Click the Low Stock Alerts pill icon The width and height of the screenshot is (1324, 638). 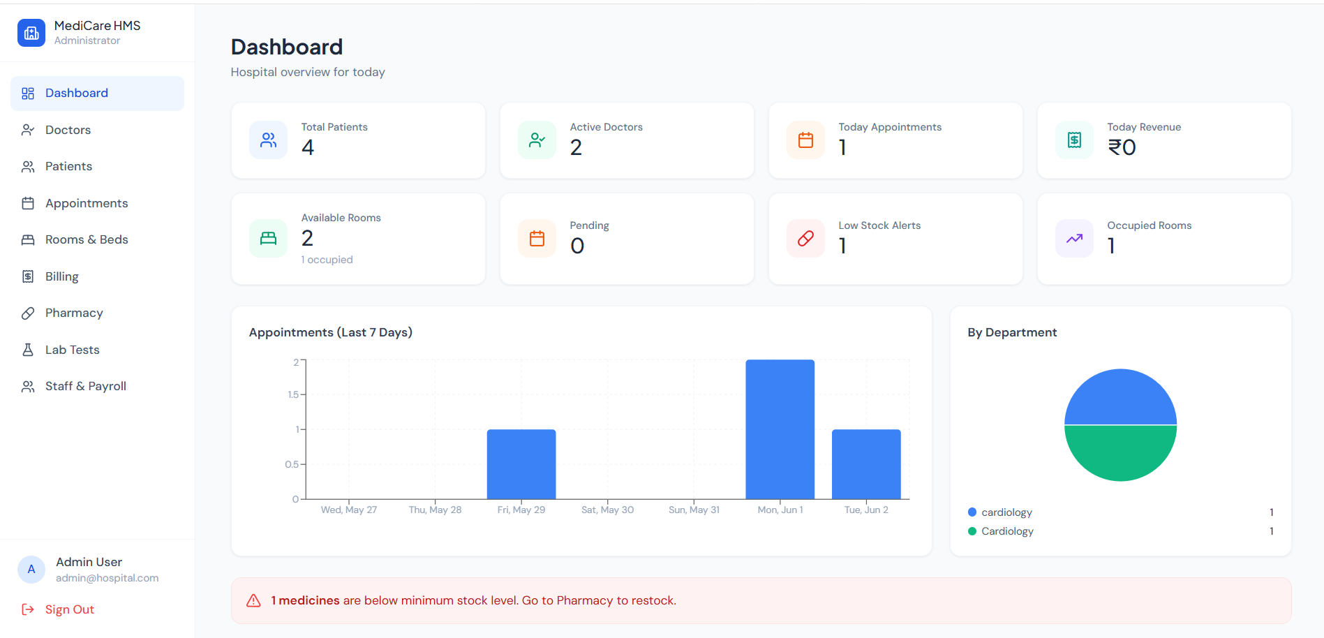tap(805, 239)
